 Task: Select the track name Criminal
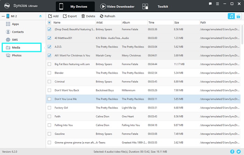pyautogui.click(x=60, y=81)
